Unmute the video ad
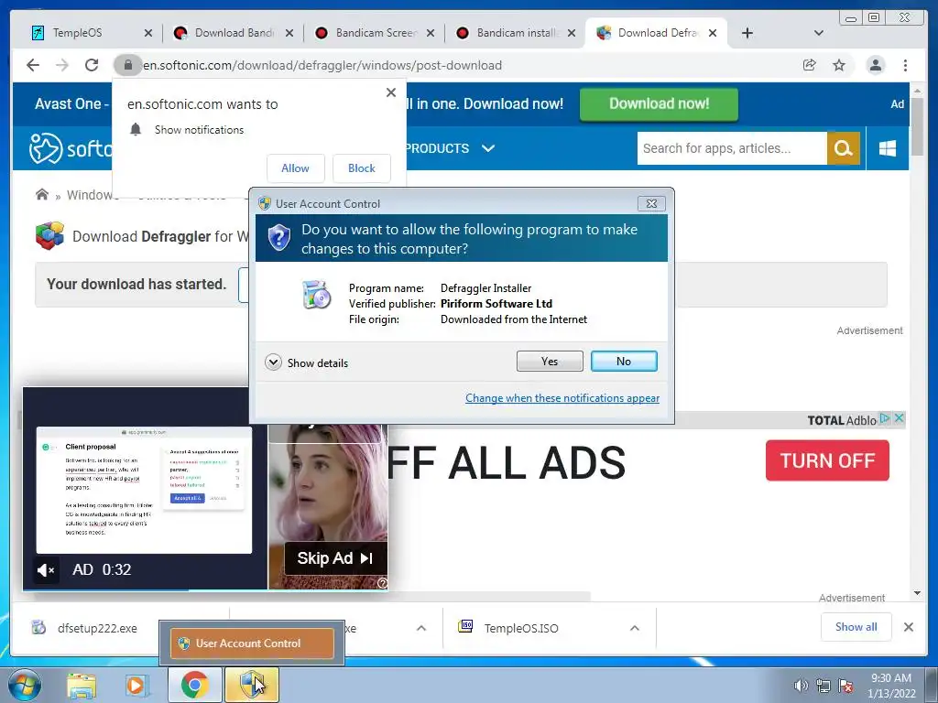Screen dimensions: 938x703 (x=46, y=569)
